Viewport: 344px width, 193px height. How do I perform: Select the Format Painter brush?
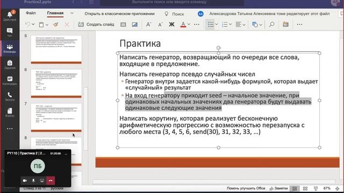click(x=56, y=25)
